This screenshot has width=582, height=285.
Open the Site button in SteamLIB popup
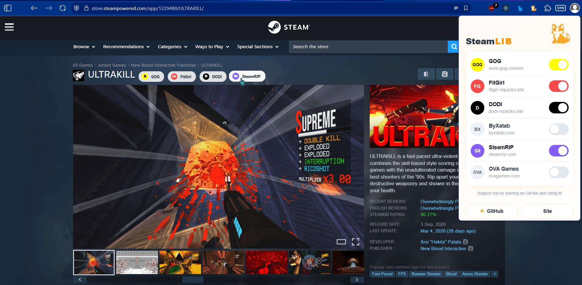click(x=547, y=211)
